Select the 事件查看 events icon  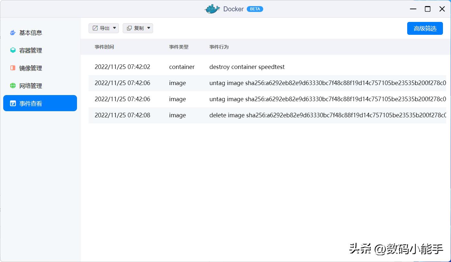(13, 103)
